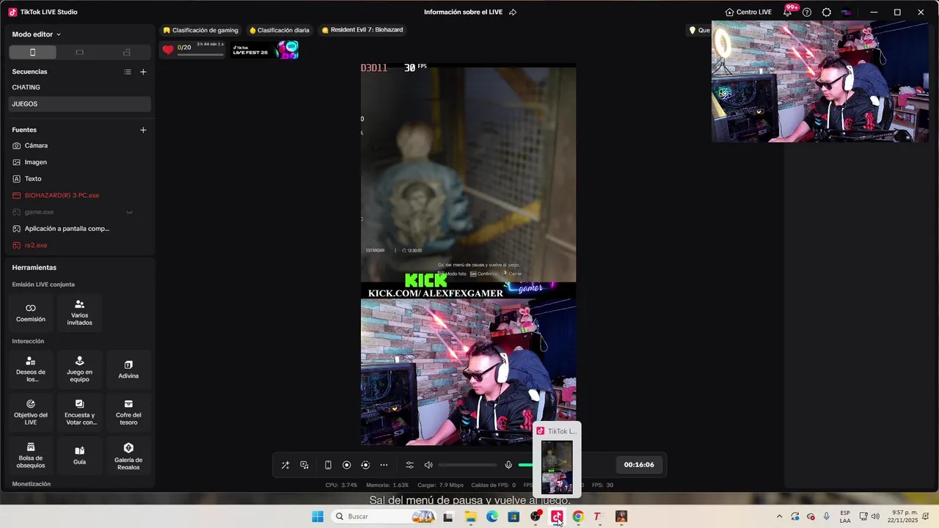The height and width of the screenshot is (528, 939).
Task: Open Bolsa de obsequios tool
Action: click(31, 455)
